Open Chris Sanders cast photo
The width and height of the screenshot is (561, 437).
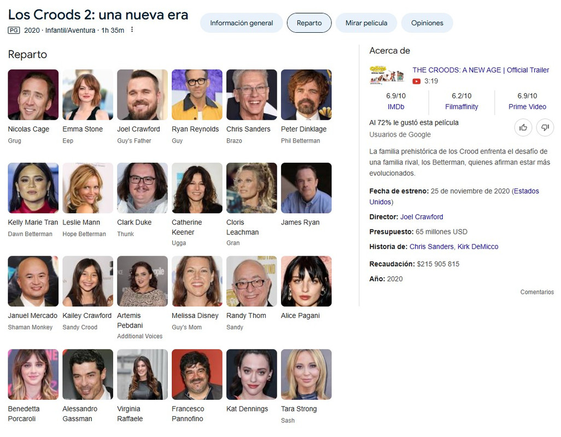252,95
